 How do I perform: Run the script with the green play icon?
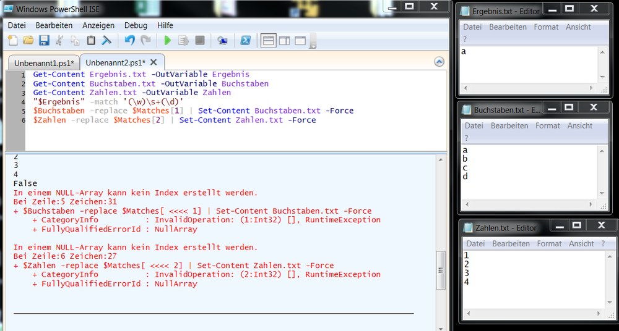167,41
